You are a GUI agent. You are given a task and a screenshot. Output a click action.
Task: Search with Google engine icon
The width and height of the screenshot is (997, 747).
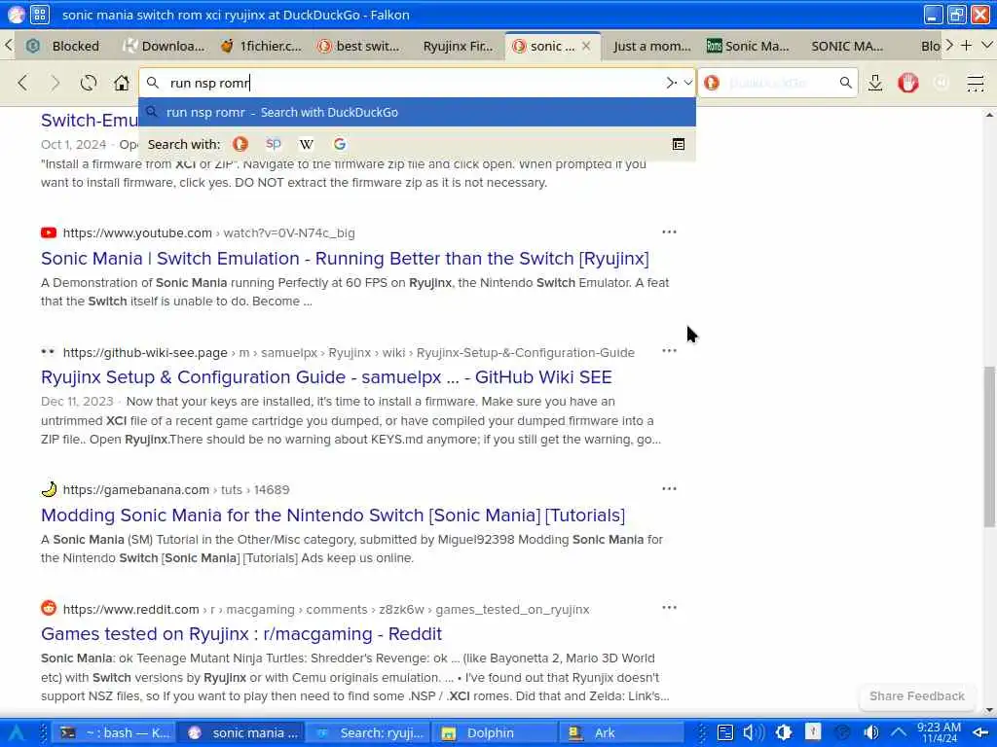pyautogui.click(x=340, y=144)
